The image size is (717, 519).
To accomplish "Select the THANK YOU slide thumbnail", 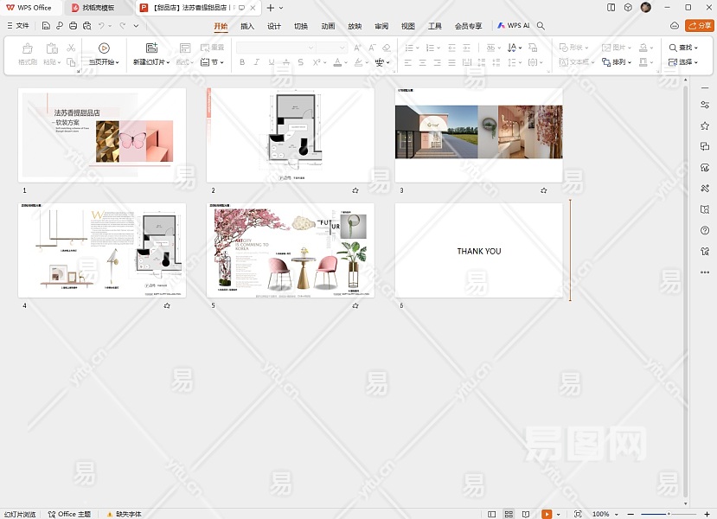I will [x=478, y=251].
